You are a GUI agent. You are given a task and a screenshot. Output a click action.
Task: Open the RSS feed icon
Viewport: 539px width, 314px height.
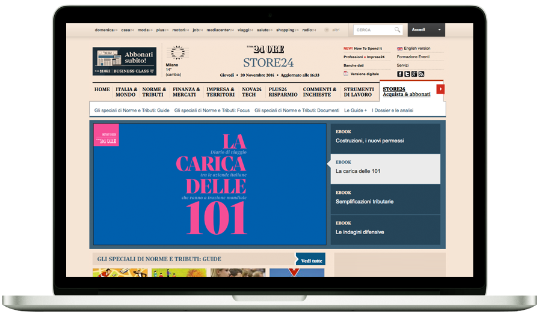click(422, 74)
